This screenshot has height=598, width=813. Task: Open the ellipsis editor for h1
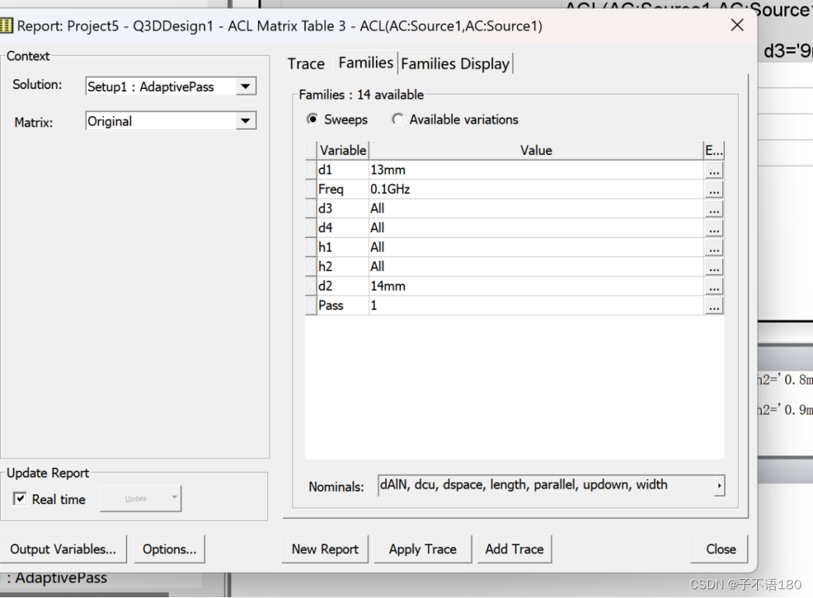(x=713, y=247)
